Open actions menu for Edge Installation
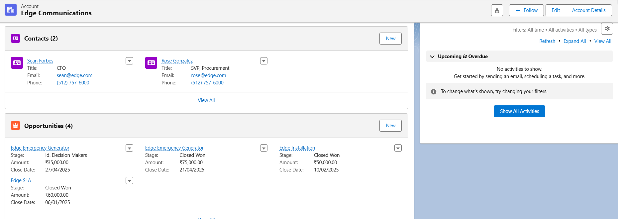618x219 pixels. click(x=398, y=148)
